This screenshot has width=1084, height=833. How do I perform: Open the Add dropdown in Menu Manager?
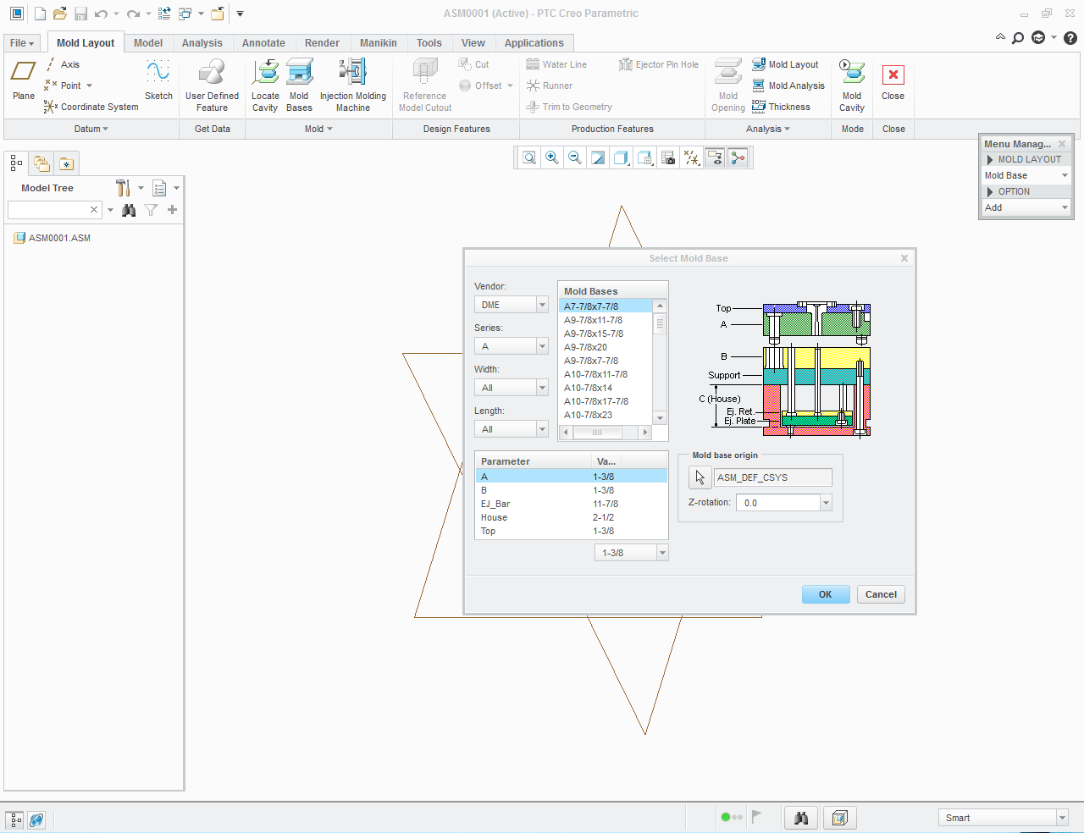[1026, 207]
